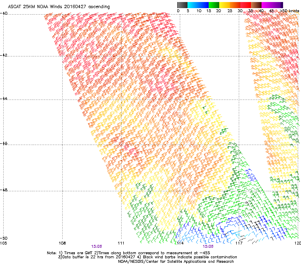Viewport: 301px width, 264px height.
Task: Click the latitude axis label '-48'
Action: point(4,190)
